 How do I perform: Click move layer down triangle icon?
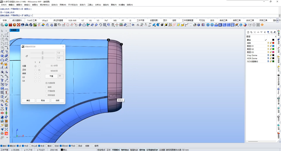(261, 32)
